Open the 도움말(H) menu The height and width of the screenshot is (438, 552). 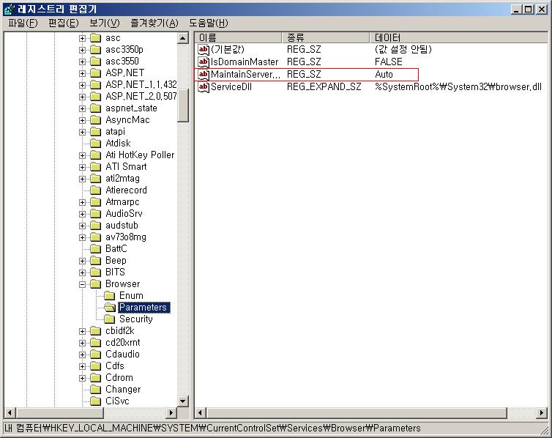(x=209, y=23)
